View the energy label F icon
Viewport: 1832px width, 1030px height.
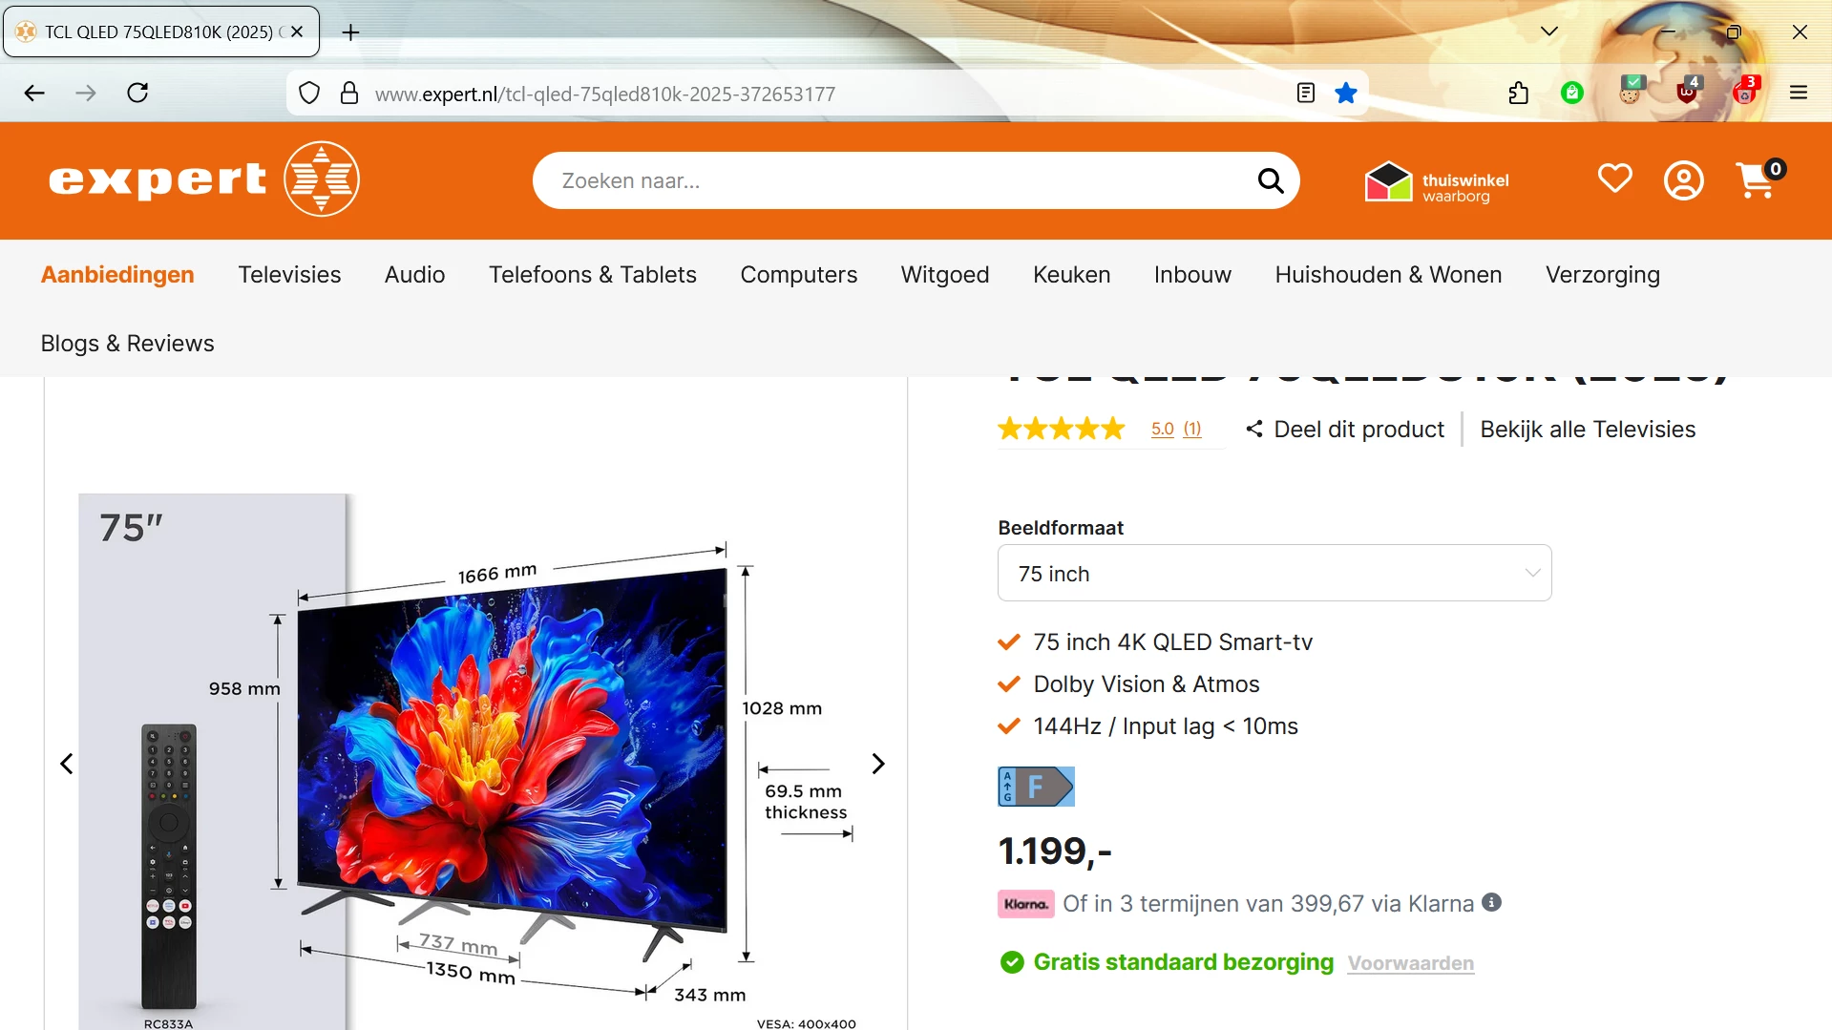tap(1036, 787)
